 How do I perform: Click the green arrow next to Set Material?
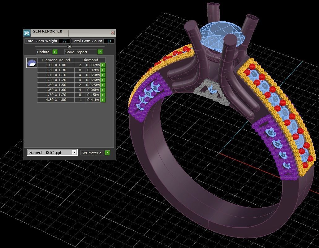[x=107, y=153]
